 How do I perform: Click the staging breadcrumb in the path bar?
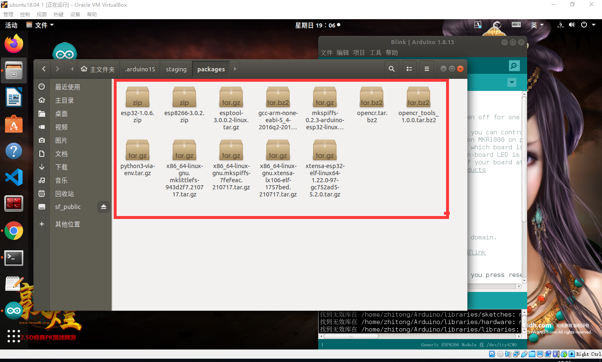[x=176, y=69]
